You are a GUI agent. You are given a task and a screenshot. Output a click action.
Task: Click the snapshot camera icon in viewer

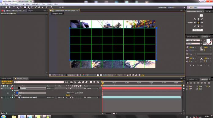pos(77,75)
